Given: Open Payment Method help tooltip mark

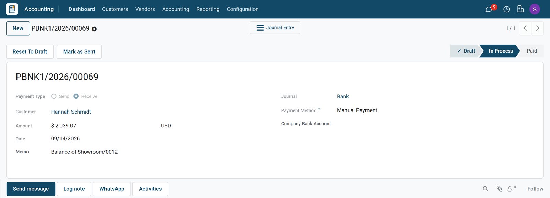Looking at the screenshot, I should point(319,109).
